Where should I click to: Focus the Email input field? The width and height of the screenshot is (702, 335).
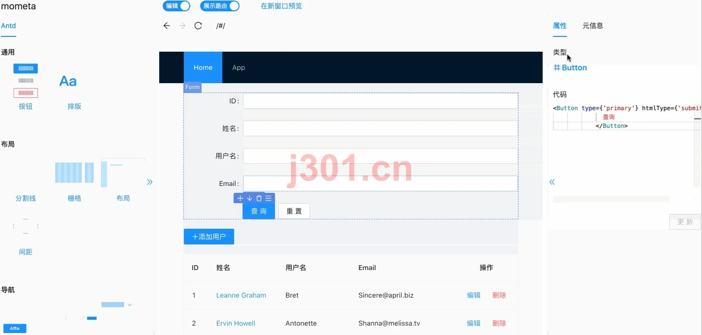click(x=381, y=183)
